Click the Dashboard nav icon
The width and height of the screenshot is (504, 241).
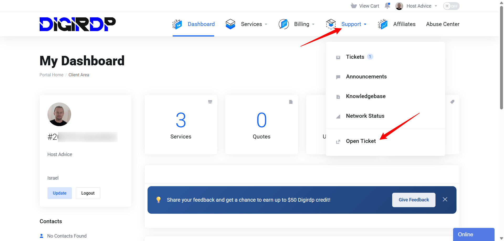pos(177,24)
